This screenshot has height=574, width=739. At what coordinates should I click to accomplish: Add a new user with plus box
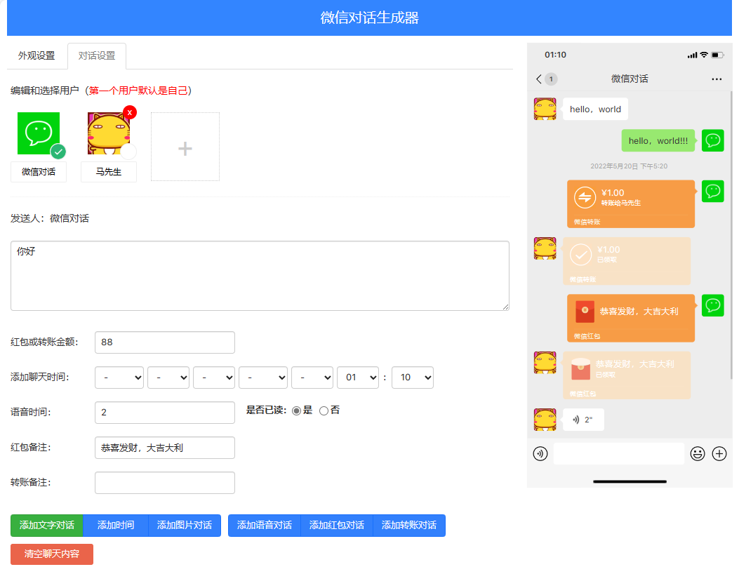[185, 147]
